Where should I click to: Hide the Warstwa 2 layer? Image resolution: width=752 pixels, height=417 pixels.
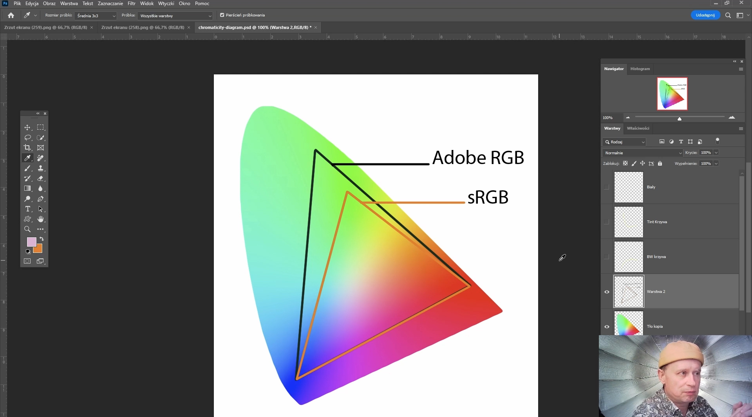pos(607,292)
